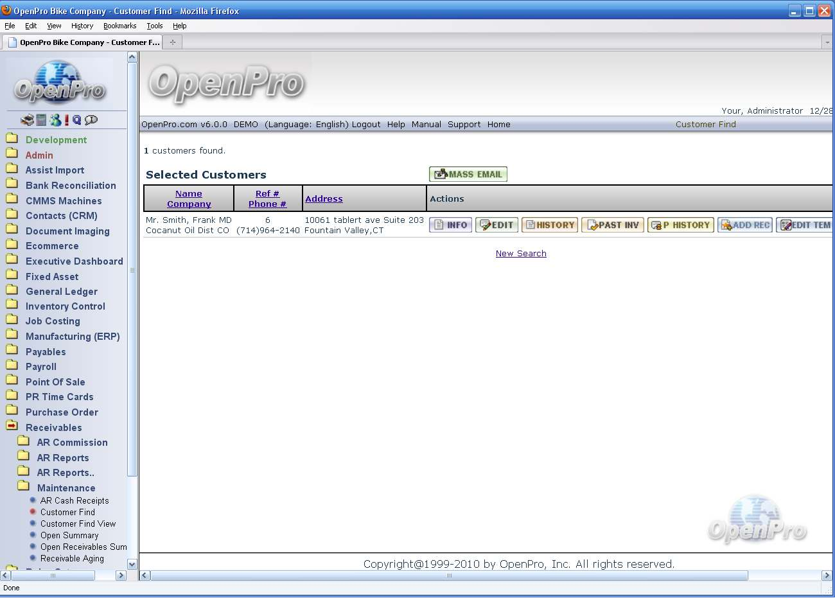Click the printer icon in sidebar toolbar

(x=26, y=120)
